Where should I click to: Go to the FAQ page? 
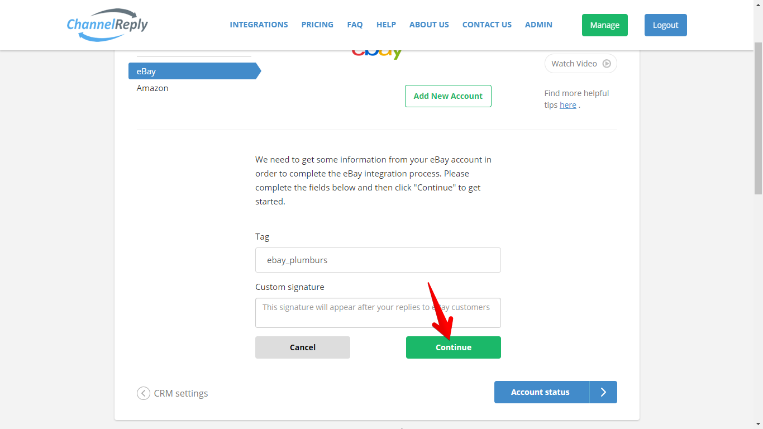[355, 25]
